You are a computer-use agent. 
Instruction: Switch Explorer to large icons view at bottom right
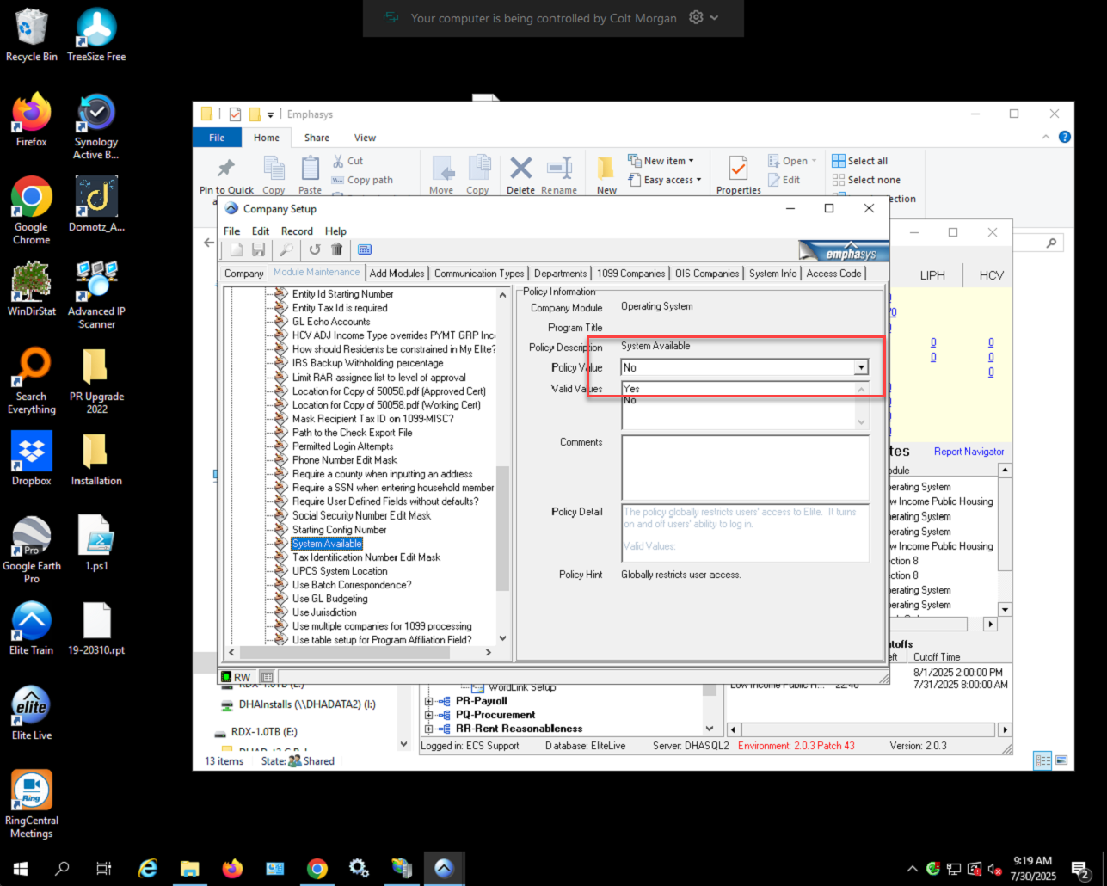pos(1061,760)
